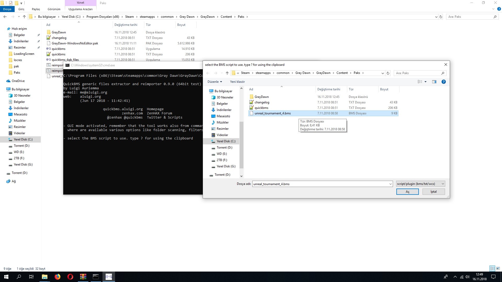Open the Giriş ribbon tab

(x=21, y=9)
